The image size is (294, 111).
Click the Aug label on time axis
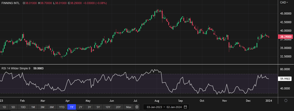[x=157, y=101]
